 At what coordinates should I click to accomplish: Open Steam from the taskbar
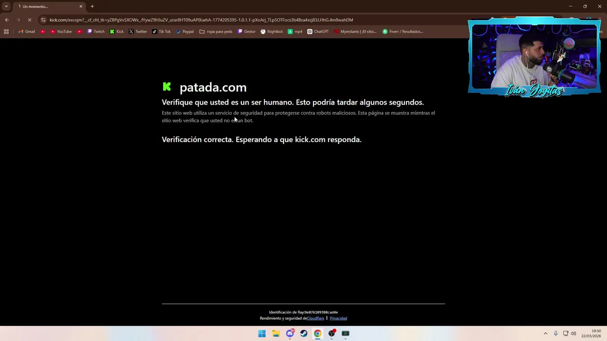303,333
